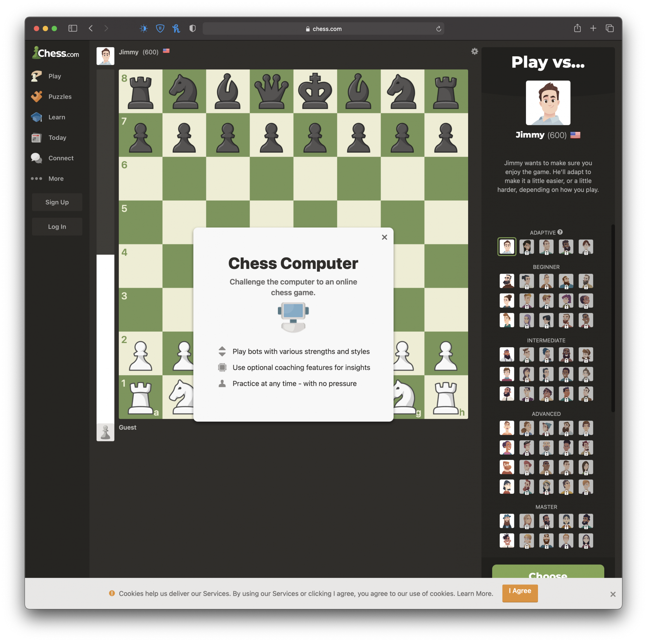Click the Safari Share icon
The image size is (647, 642).
pyautogui.click(x=577, y=28)
